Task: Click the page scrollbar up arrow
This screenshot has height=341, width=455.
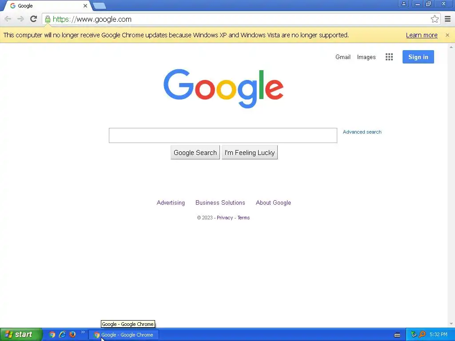Action: click(451, 47)
